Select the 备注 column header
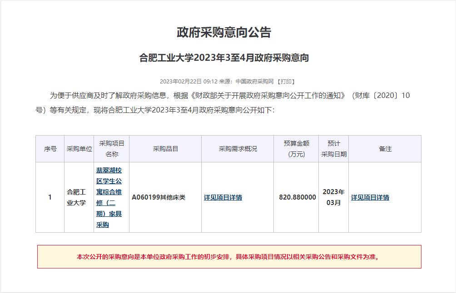The width and height of the screenshot is (456, 293). point(385,149)
